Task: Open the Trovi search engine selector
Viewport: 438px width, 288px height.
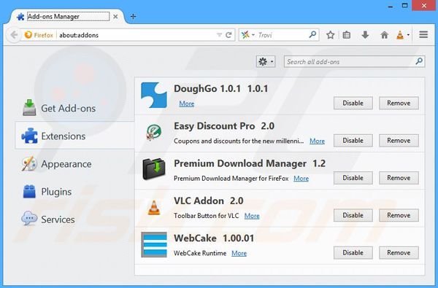Action: (x=248, y=35)
